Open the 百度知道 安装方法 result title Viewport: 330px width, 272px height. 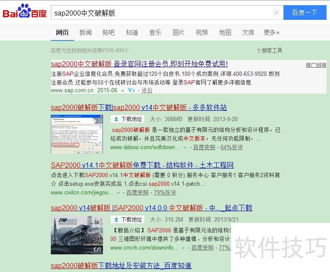pyautogui.click(x=121, y=266)
